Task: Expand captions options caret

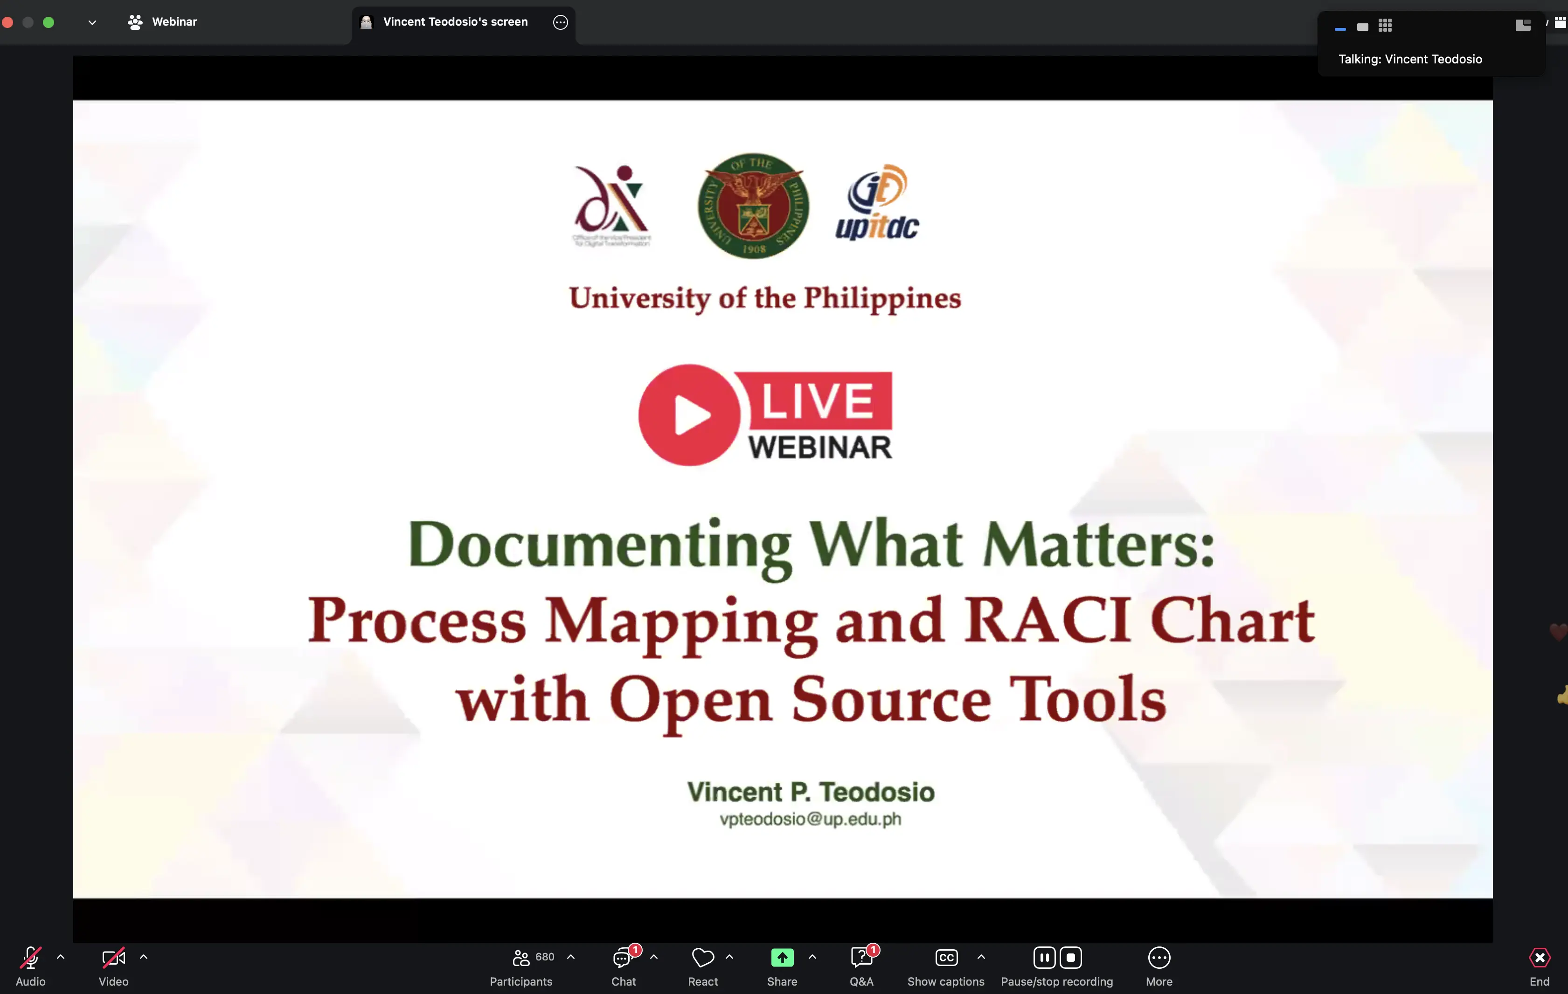Action: 981,957
